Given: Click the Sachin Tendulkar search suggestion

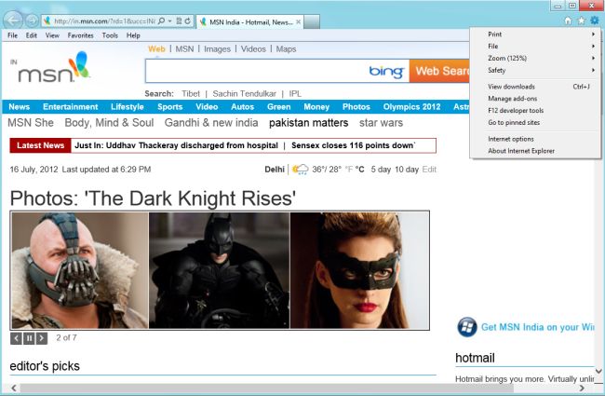Looking at the screenshot, I should point(244,93).
